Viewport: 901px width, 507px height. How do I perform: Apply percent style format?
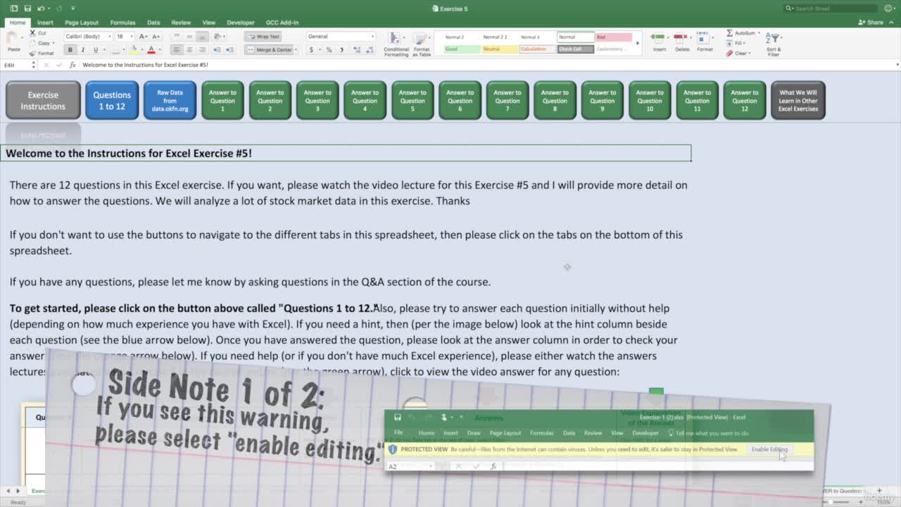pyautogui.click(x=329, y=49)
